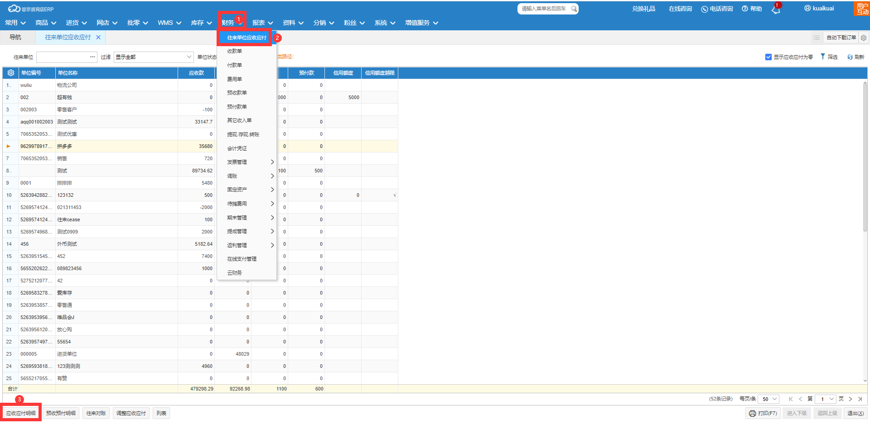
Task: Click the 应收应付明细 button
Action: 21,413
